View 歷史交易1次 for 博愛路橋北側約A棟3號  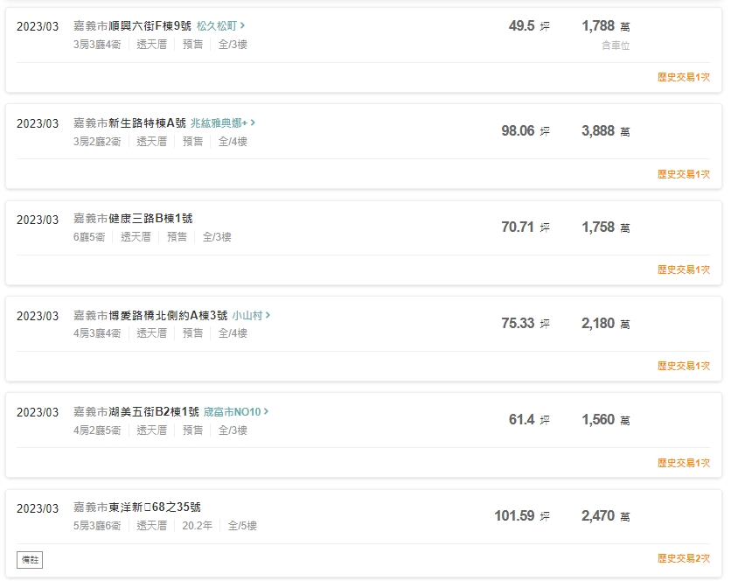click(683, 366)
